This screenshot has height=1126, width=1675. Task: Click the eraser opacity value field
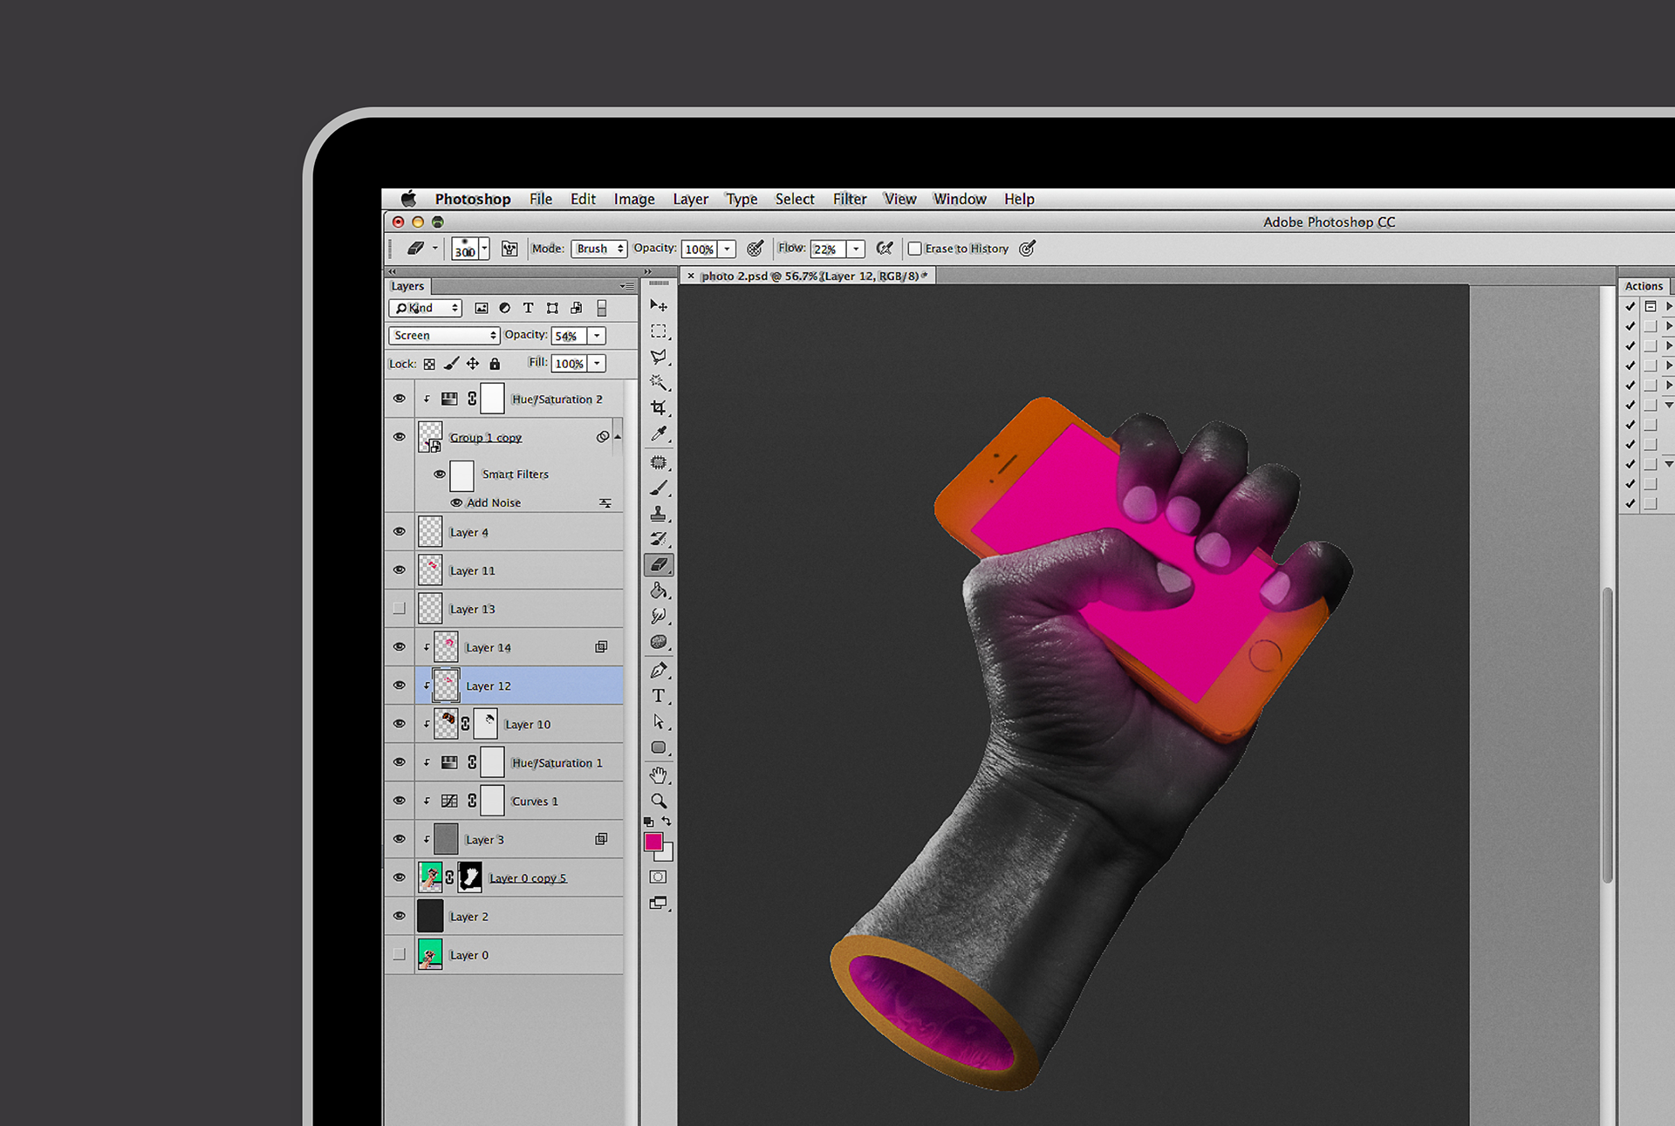click(700, 249)
